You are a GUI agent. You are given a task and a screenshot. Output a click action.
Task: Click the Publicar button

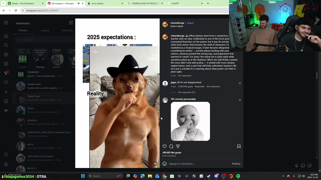point(236,164)
